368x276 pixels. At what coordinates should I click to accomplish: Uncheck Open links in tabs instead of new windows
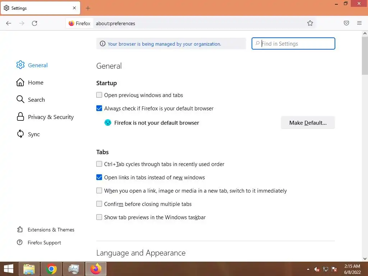point(99,177)
